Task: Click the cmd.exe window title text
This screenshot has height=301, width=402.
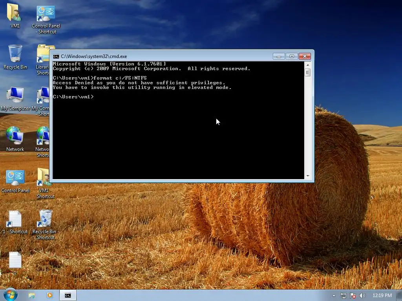Action: pyautogui.click(x=94, y=56)
